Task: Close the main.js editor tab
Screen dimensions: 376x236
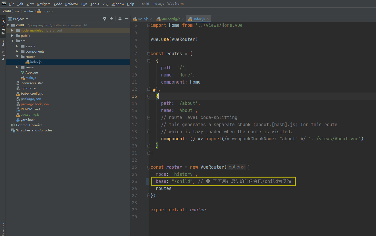Action: (x=152, y=19)
